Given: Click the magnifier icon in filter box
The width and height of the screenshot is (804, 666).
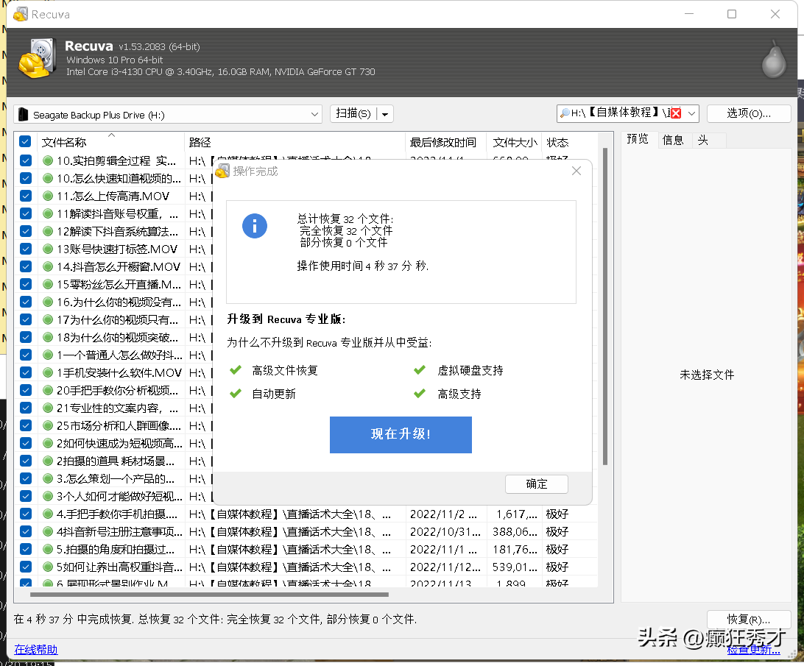Looking at the screenshot, I should (x=565, y=113).
